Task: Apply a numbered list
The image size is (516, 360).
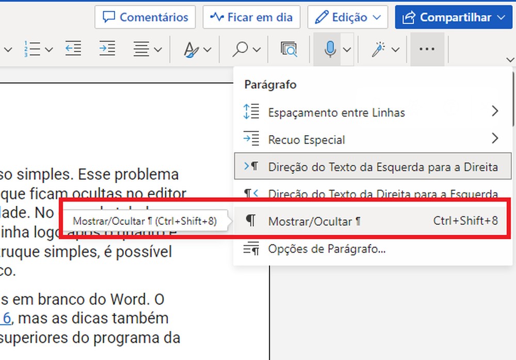Action: pos(33,48)
